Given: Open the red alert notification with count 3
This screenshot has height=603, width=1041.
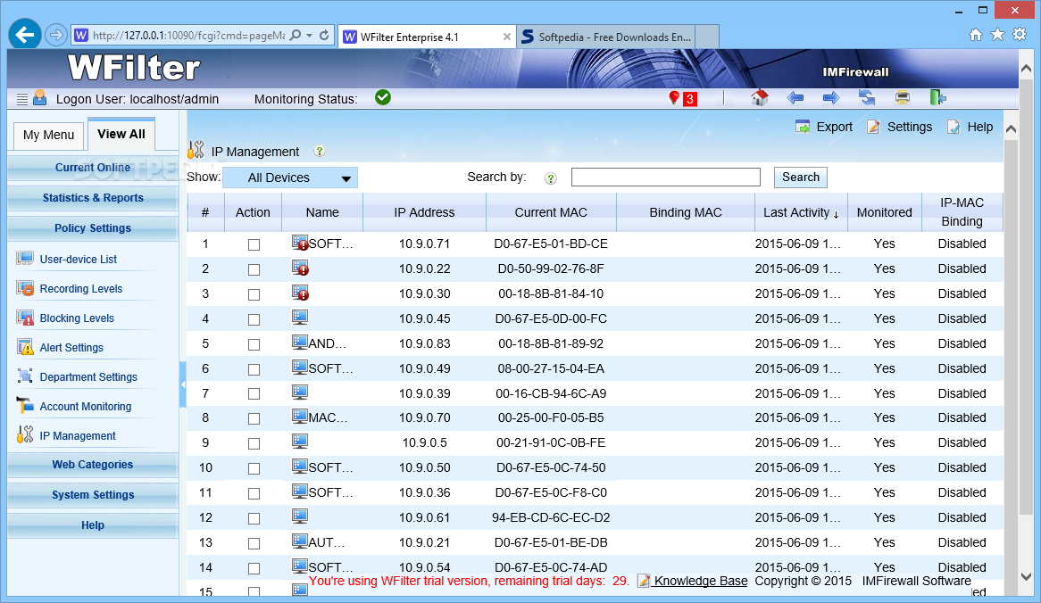Looking at the screenshot, I should point(682,99).
